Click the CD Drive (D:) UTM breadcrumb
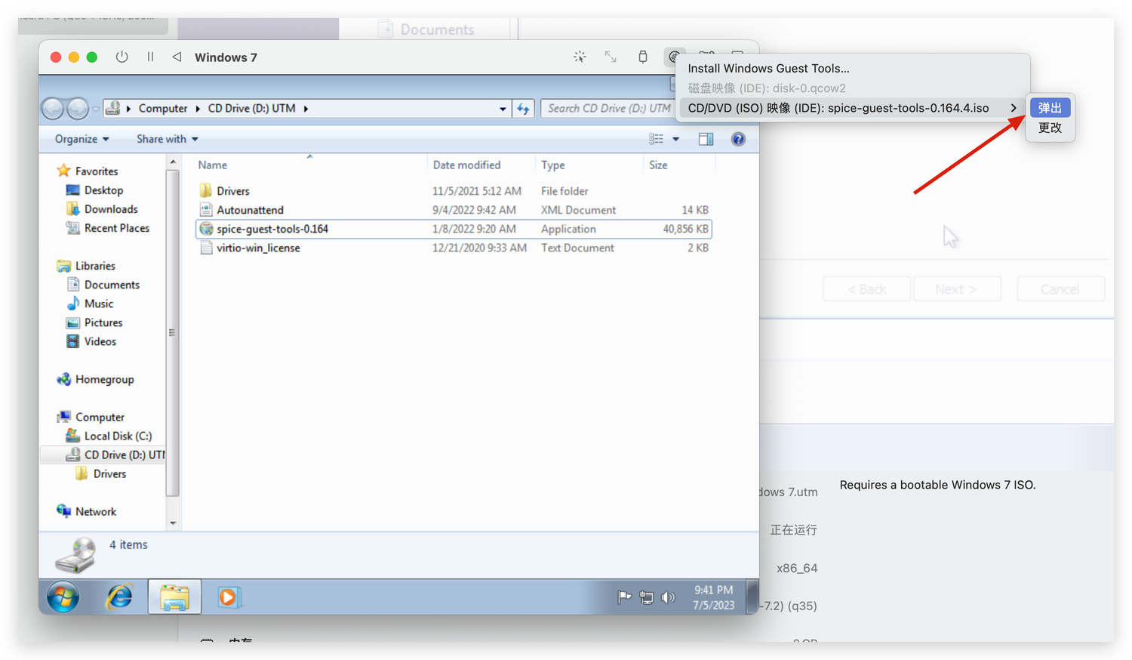1132x660 pixels. click(x=252, y=108)
